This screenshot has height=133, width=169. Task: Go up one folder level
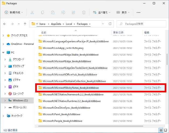(x=25, y=24)
